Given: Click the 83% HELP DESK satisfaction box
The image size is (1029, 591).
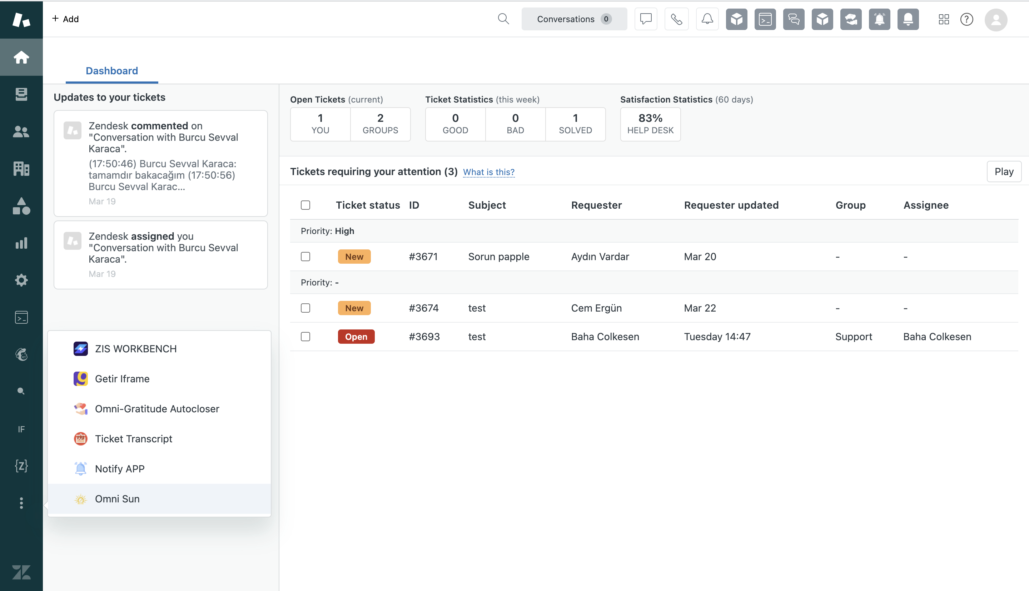Looking at the screenshot, I should 650,124.
